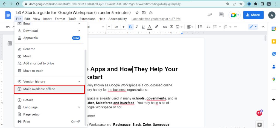Expand bulleted list options arrow
Screen dimensions: 280x128
point(220,27)
